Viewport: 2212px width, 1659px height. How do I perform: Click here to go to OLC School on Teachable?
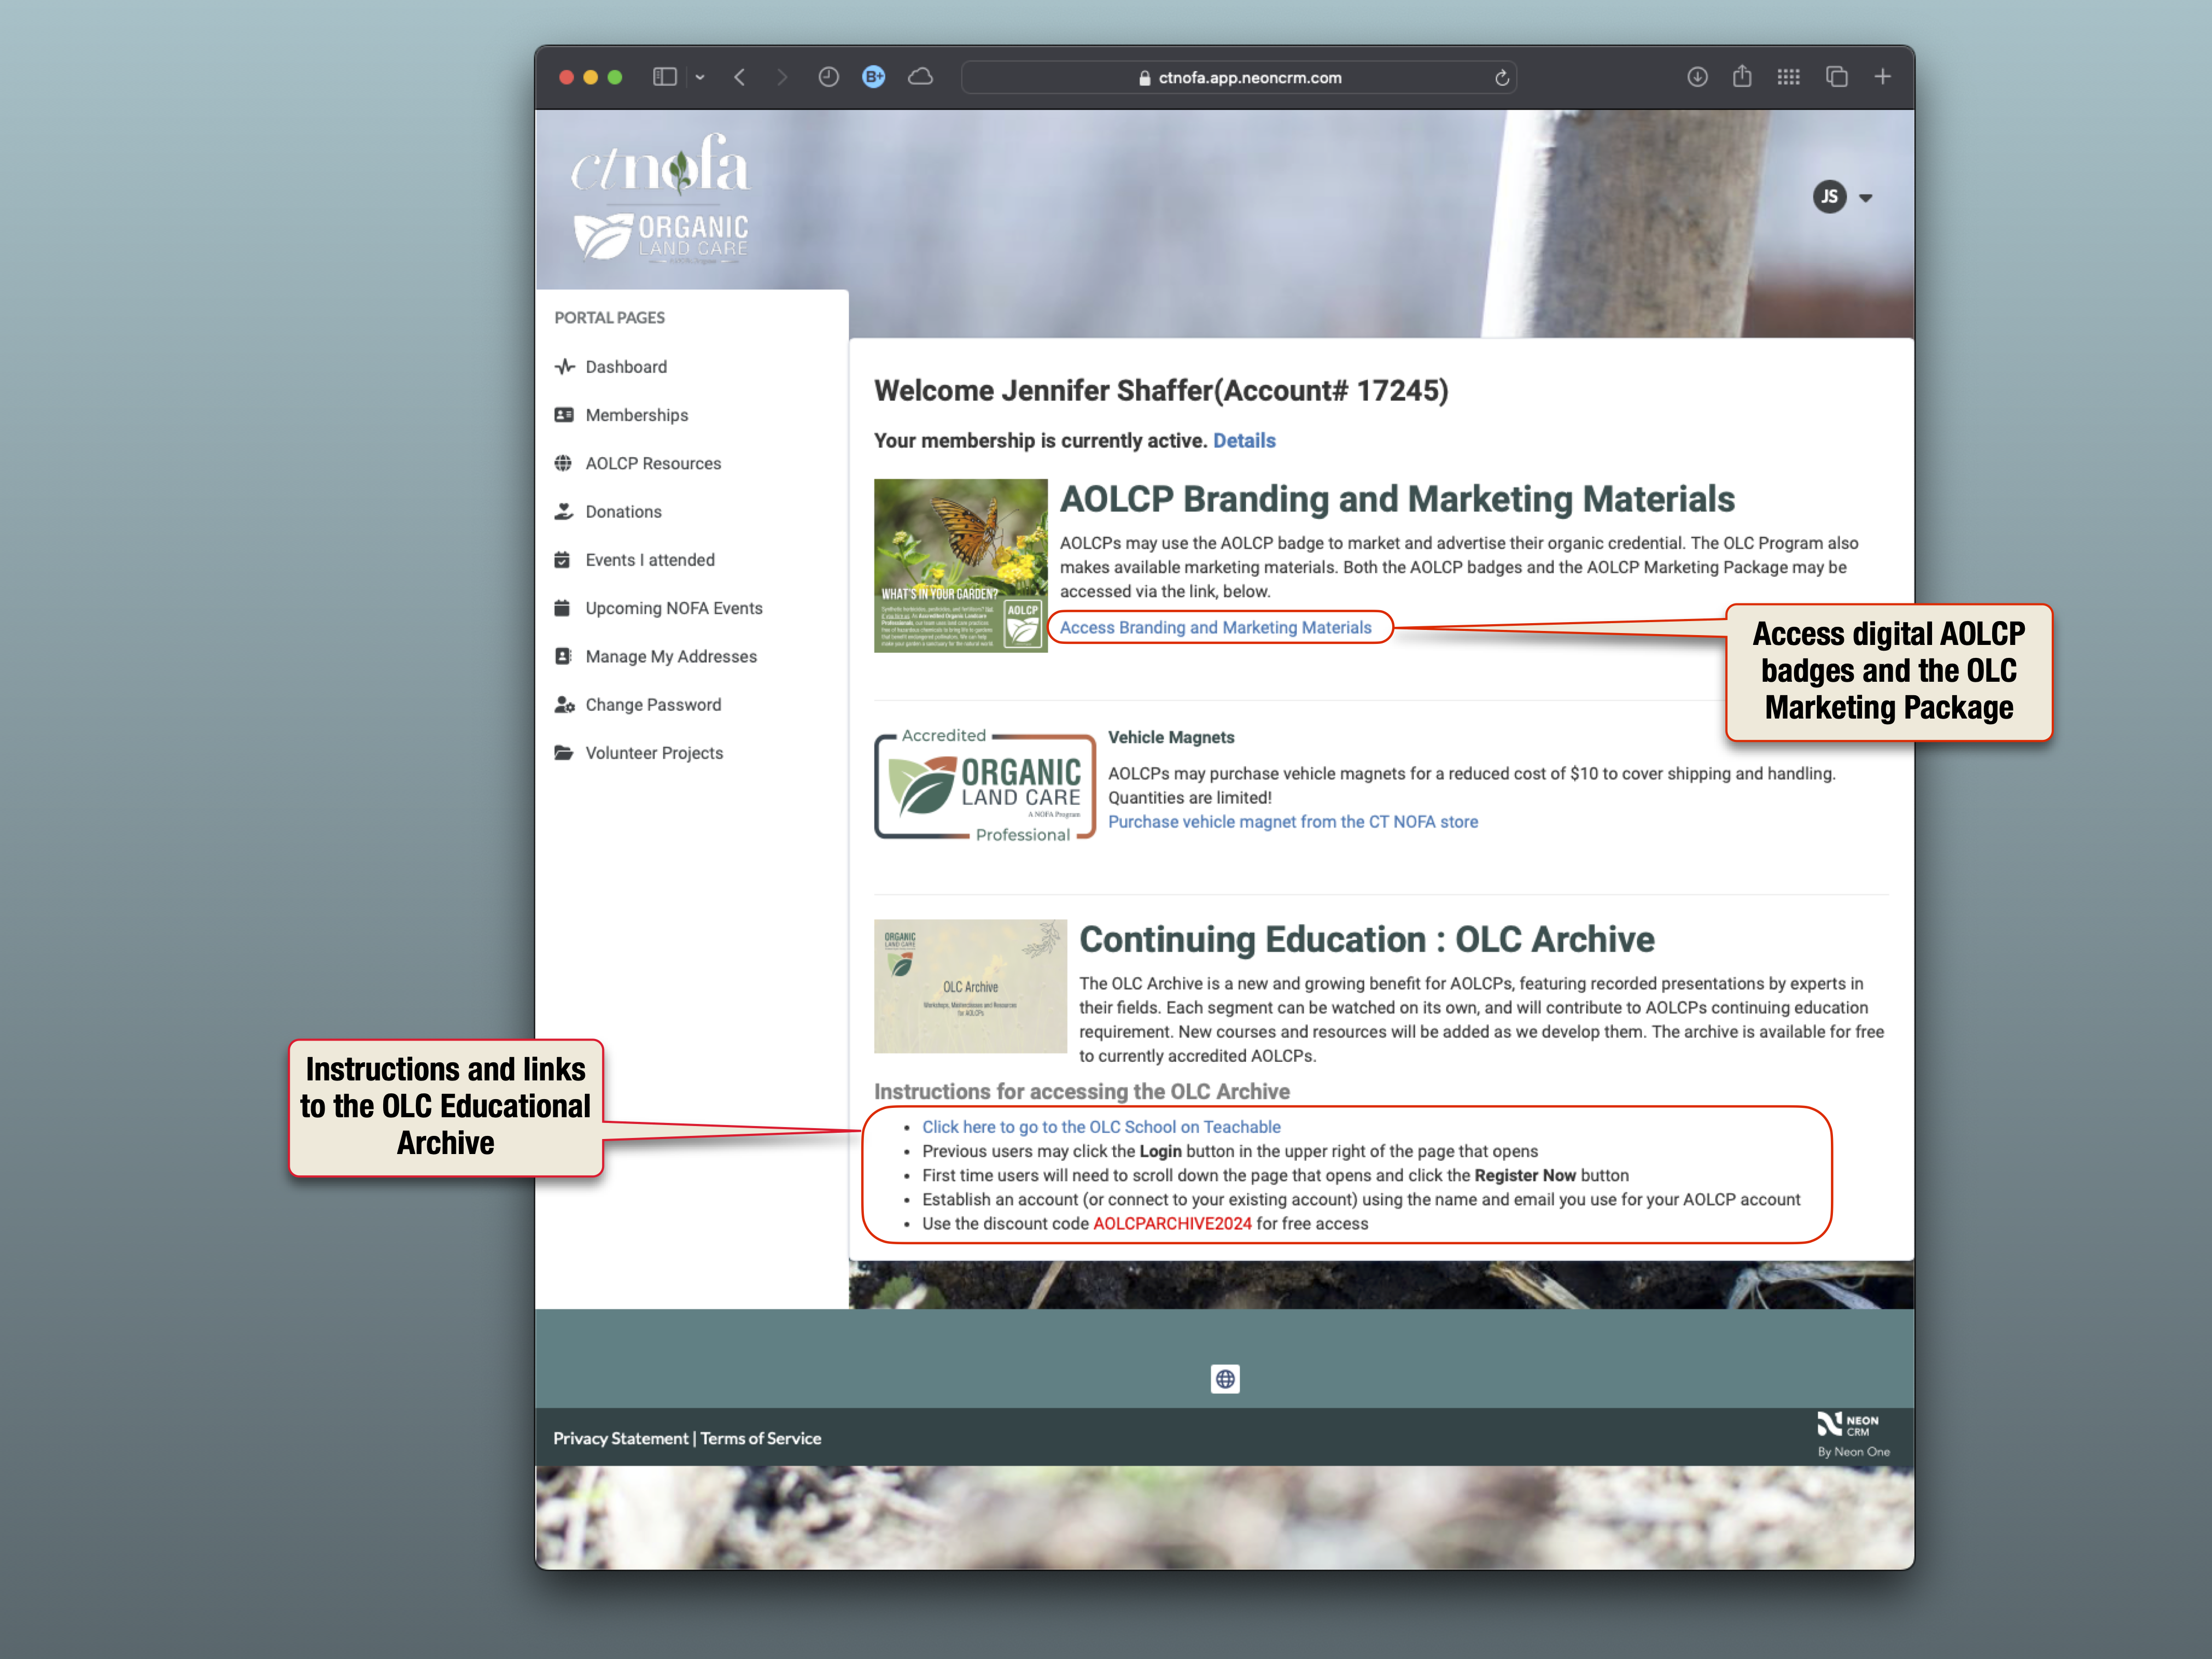tap(1101, 1127)
